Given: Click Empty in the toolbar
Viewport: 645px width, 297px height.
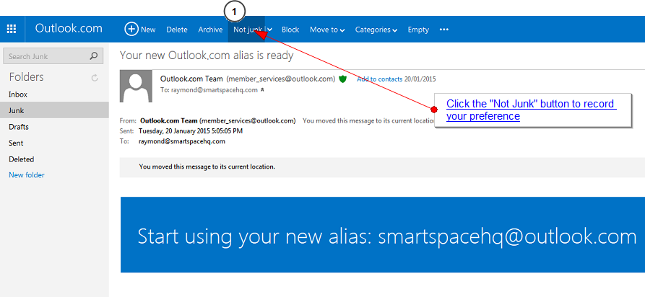Looking at the screenshot, I should [418, 30].
